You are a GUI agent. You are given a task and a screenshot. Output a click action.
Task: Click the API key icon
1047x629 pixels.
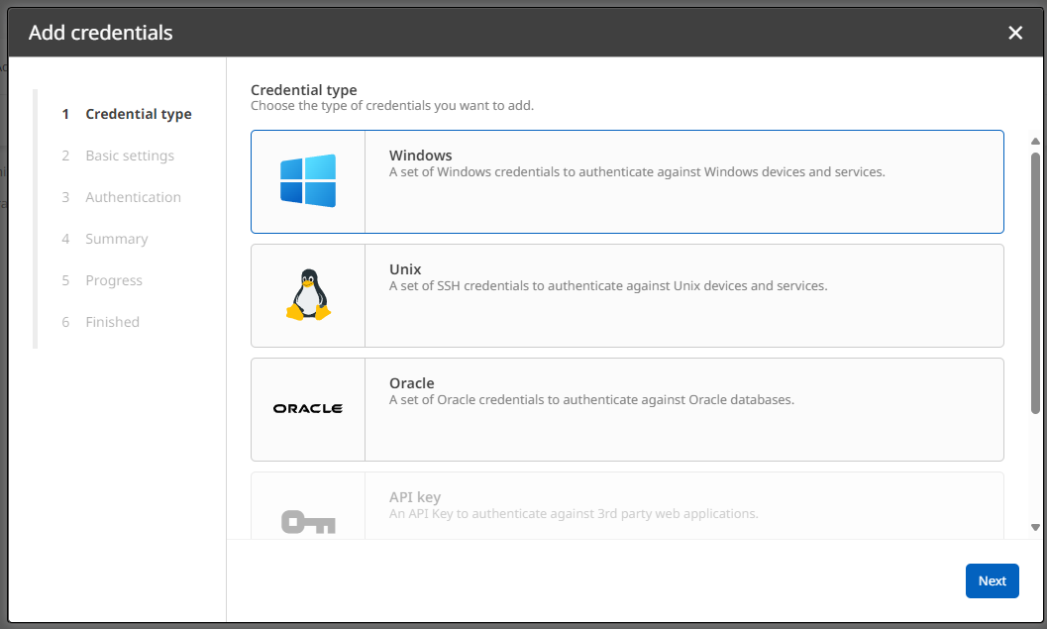click(x=308, y=521)
